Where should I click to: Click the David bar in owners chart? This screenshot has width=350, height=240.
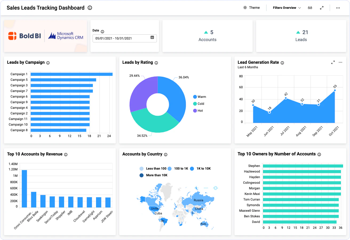coord(300,222)
